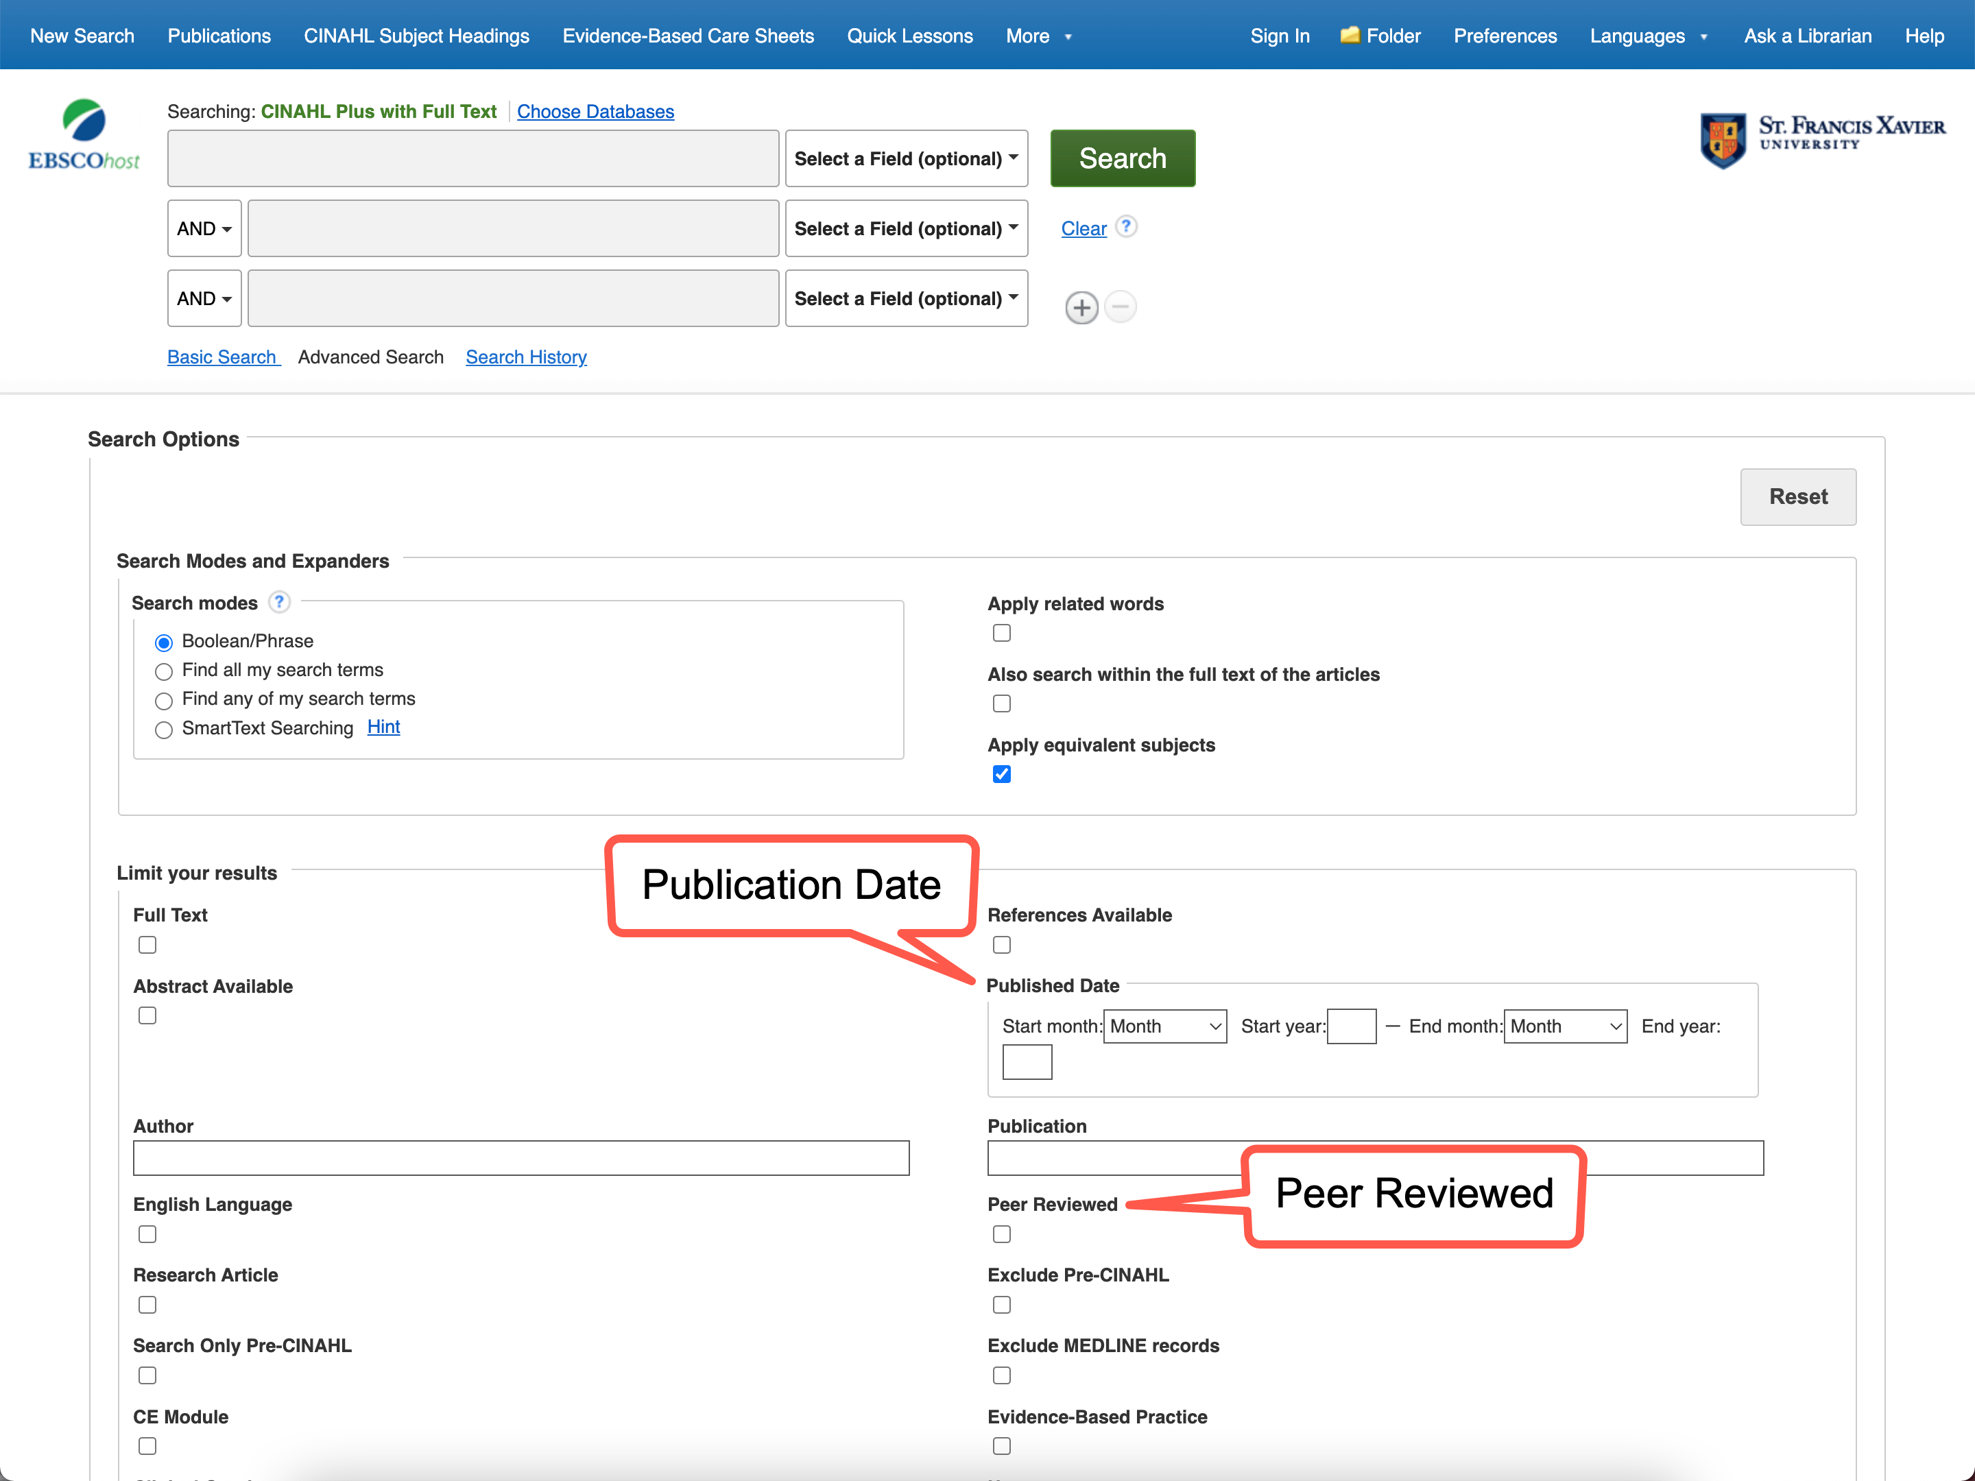Image resolution: width=1975 pixels, height=1481 pixels.
Task: Expand the More menu
Action: click(x=1038, y=36)
